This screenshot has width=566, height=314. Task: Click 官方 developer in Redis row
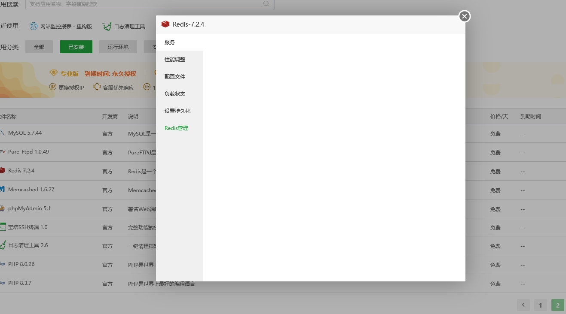pos(107,172)
